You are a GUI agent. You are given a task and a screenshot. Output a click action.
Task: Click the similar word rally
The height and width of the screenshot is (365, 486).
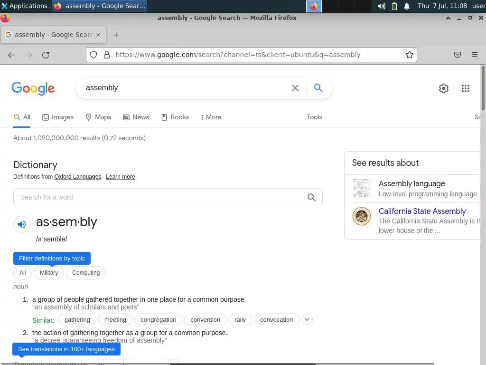point(240,320)
